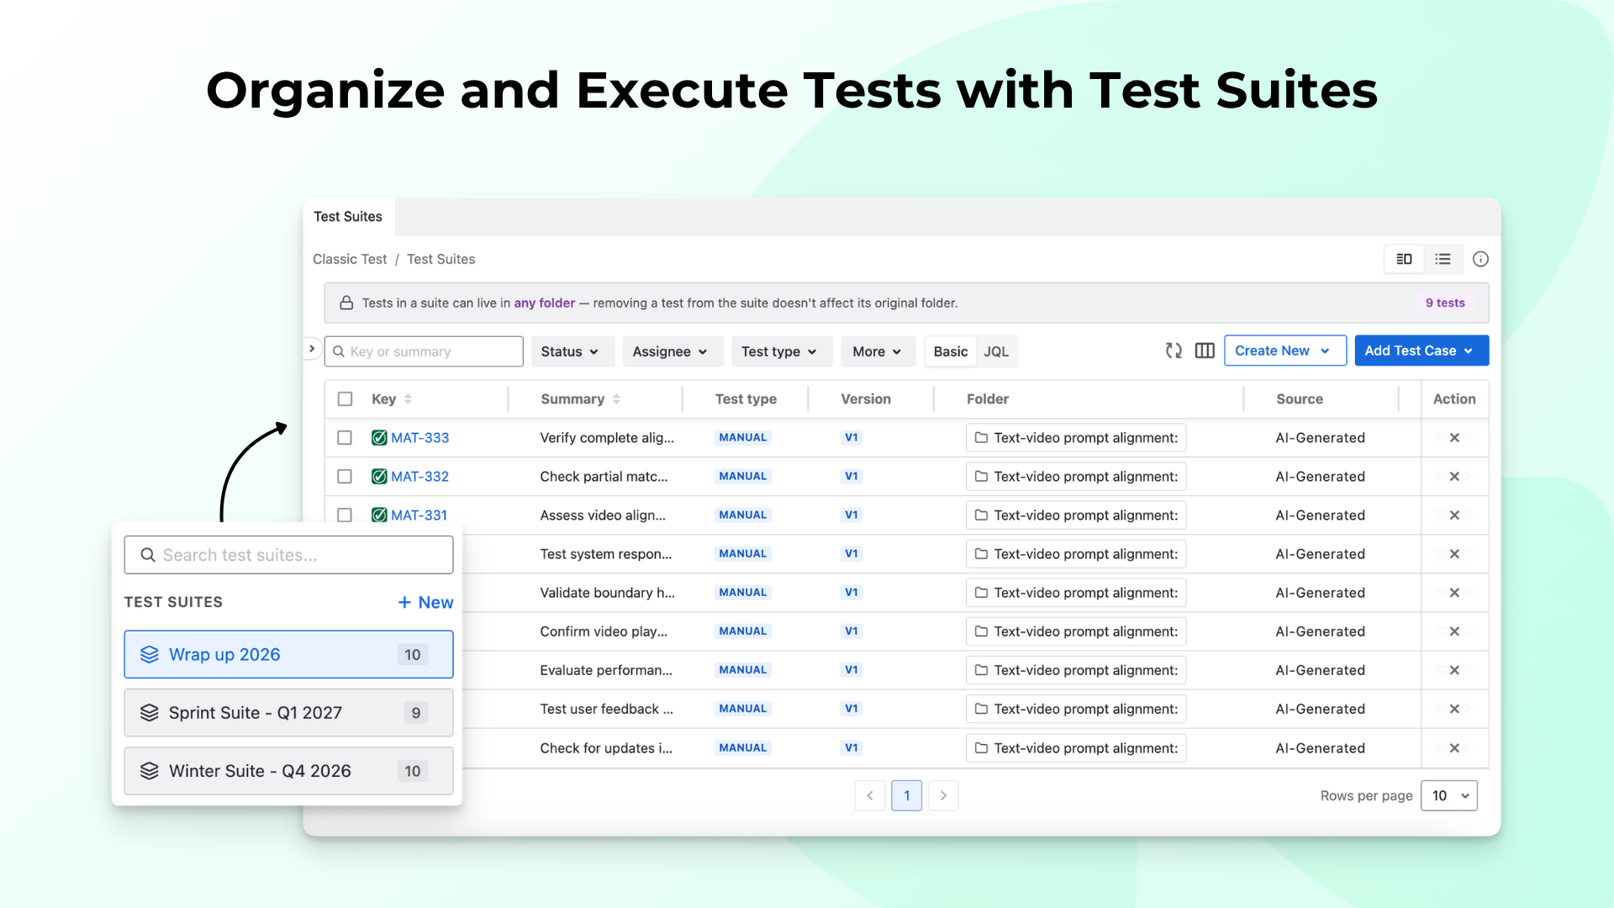Sort by Summary column arrows
The image size is (1614, 908).
[616, 399]
